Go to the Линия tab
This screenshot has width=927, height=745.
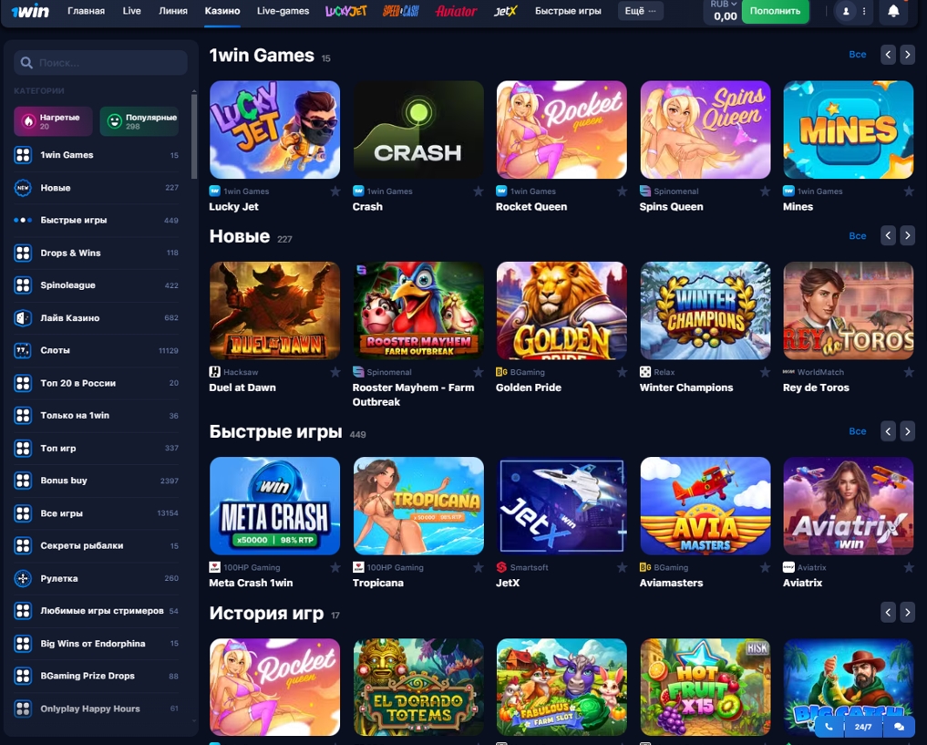click(173, 11)
